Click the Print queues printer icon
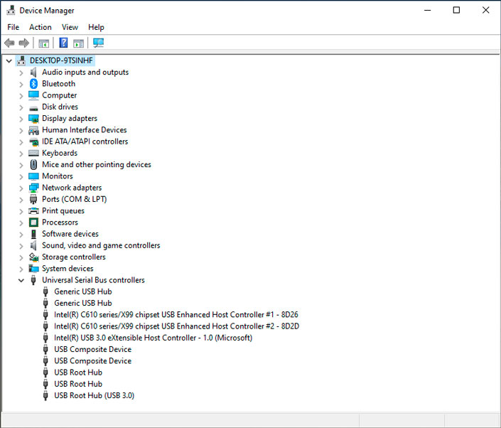The width and height of the screenshot is (501, 428). coord(33,211)
